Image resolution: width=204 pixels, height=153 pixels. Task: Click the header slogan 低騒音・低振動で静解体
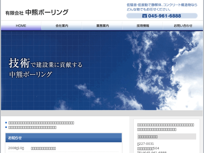click(x=162, y=7)
